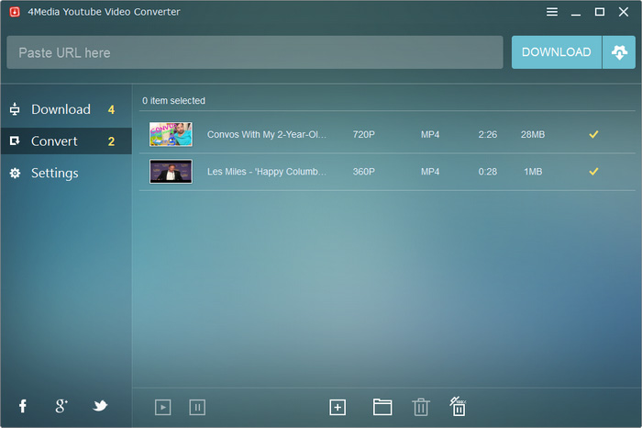Click the Facebook share icon
This screenshot has height=428, width=642.
(23, 406)
